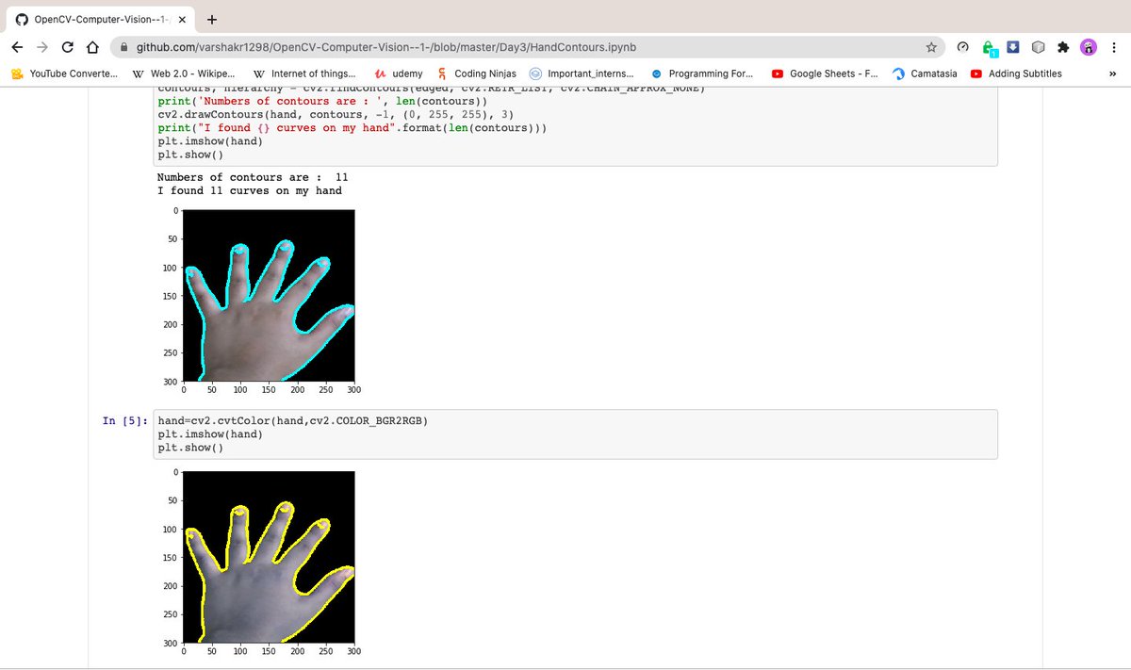Click the download manager extension icon
The width and height of the screenshot is (1131, 670).
1012,46
